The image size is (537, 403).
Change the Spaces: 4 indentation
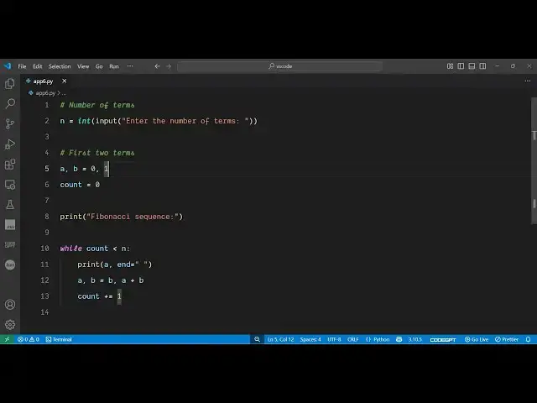point(310,339)
